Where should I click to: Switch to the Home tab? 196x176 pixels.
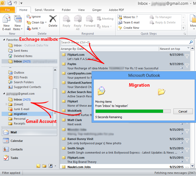click(x=23, y=10)
